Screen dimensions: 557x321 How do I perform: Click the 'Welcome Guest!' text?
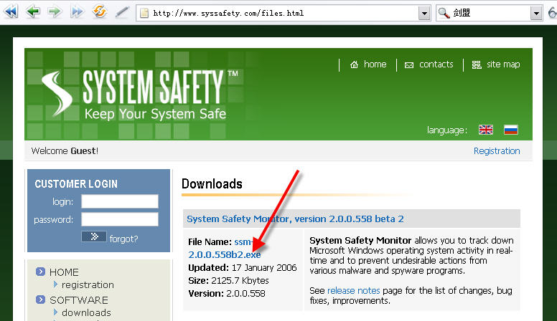pyautogui.click(x=65, y=150)
